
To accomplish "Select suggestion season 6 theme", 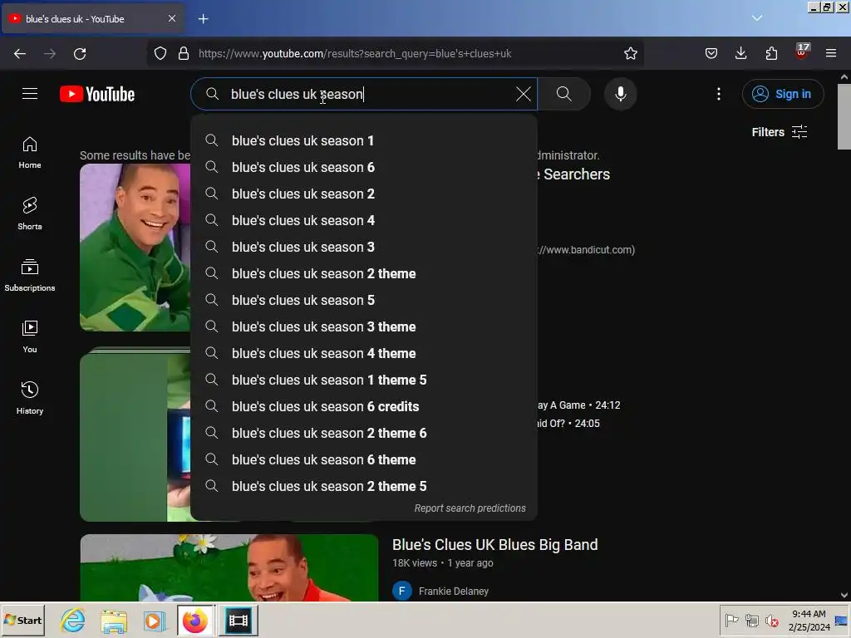I will click(364, 459).
